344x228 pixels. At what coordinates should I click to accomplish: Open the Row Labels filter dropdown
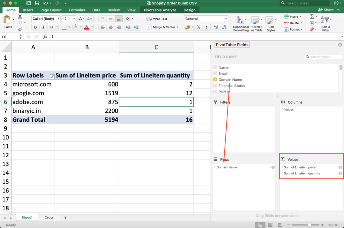pos(52,77)
